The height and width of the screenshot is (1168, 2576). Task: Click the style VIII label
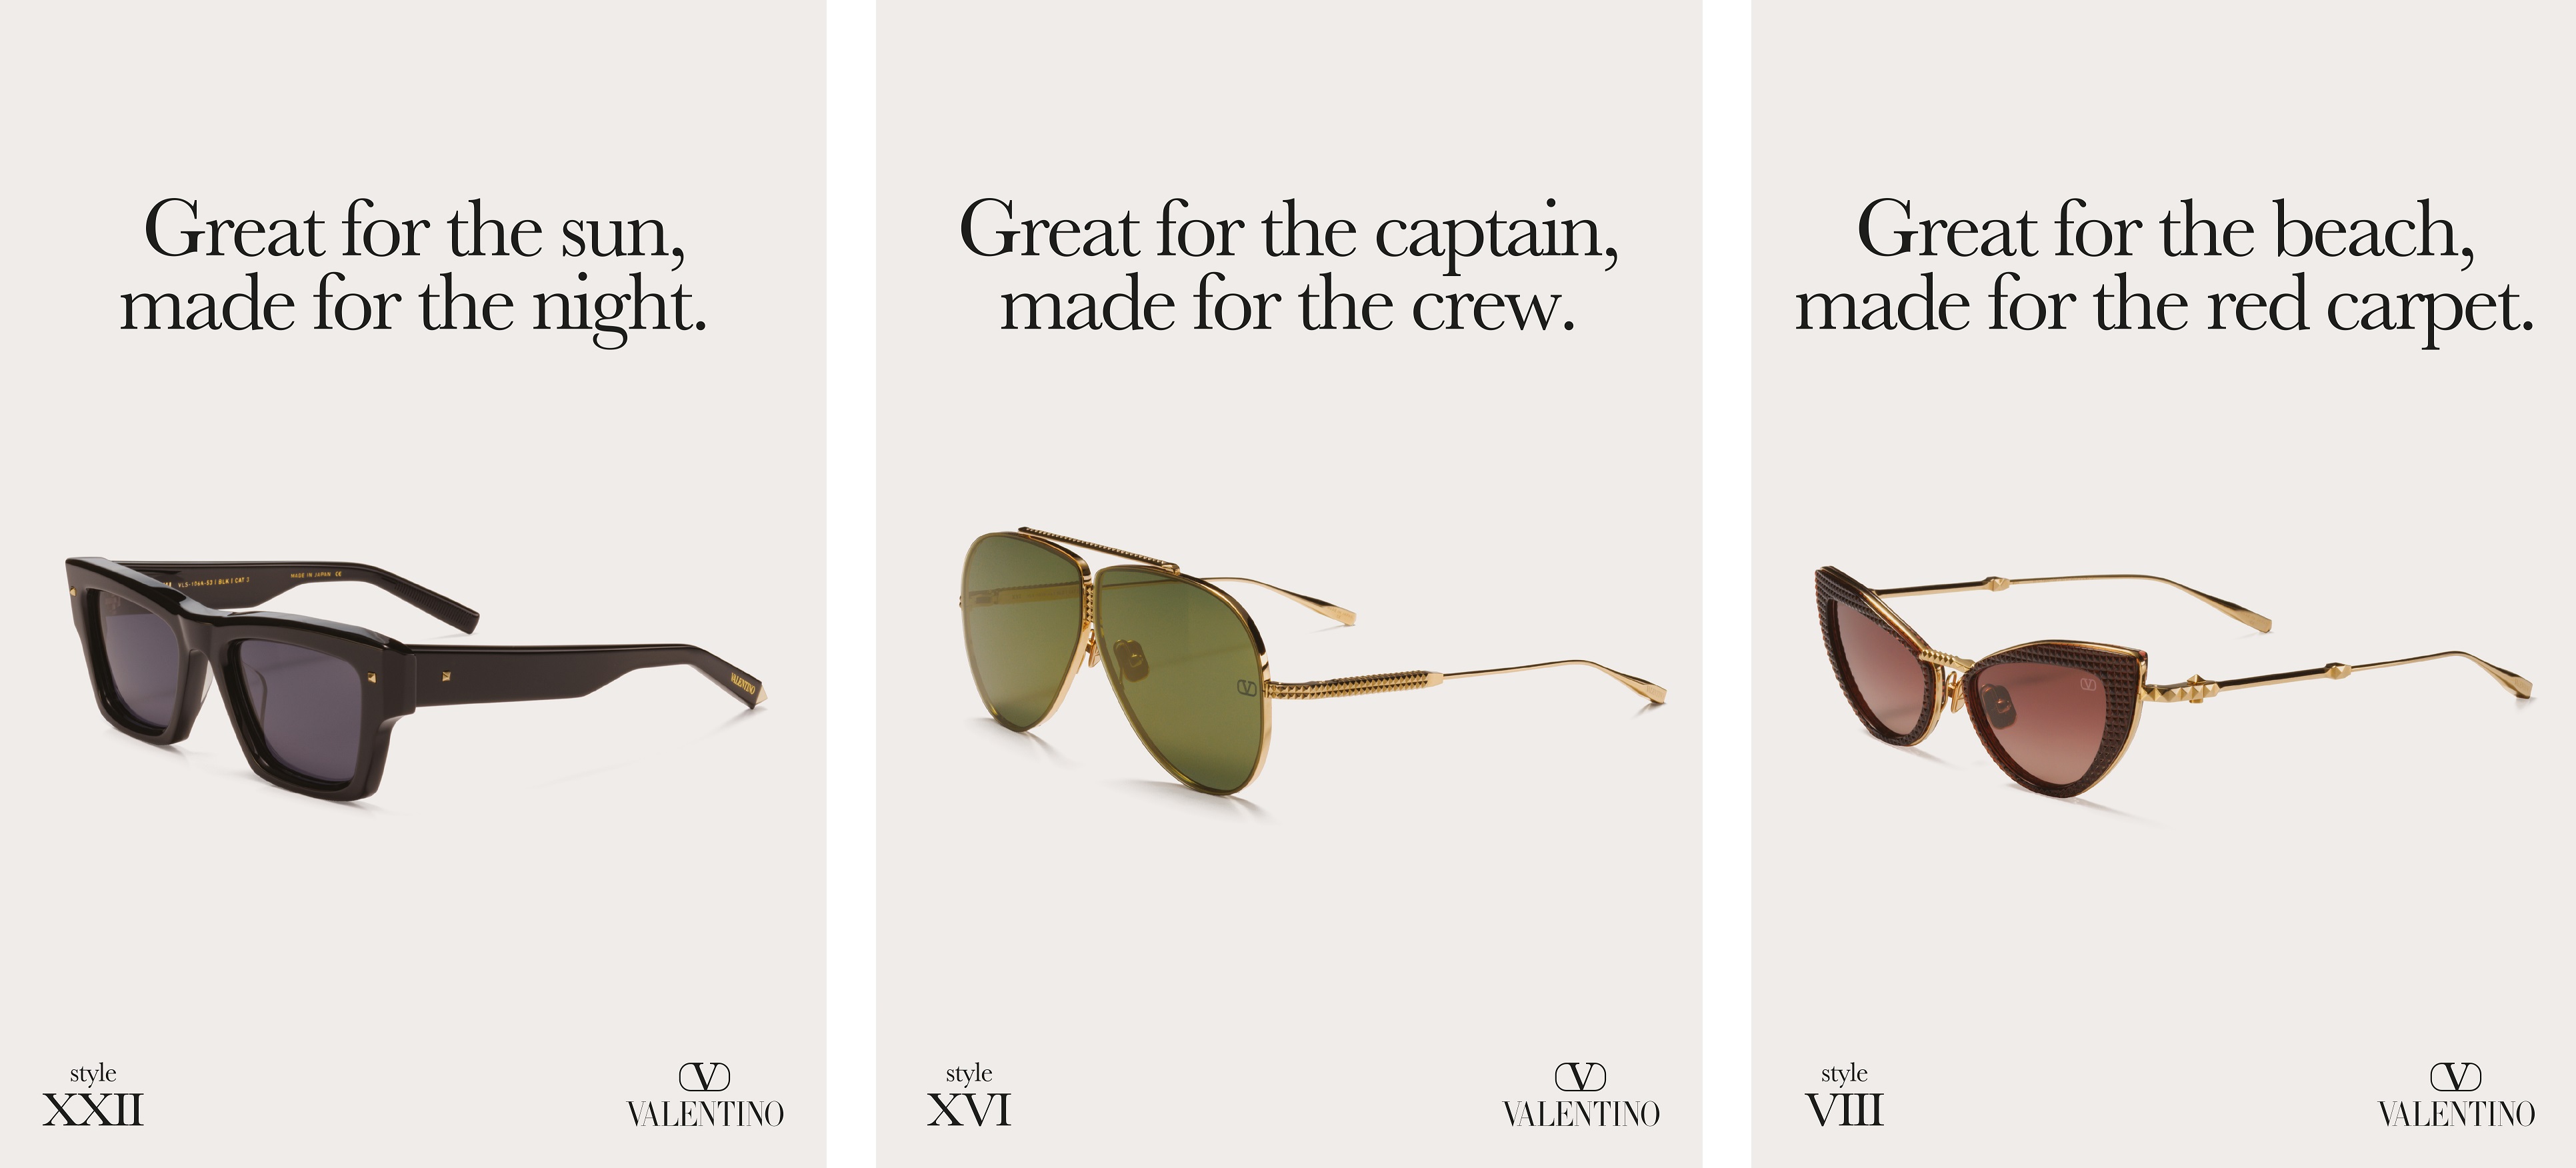coord(1844,1096)
